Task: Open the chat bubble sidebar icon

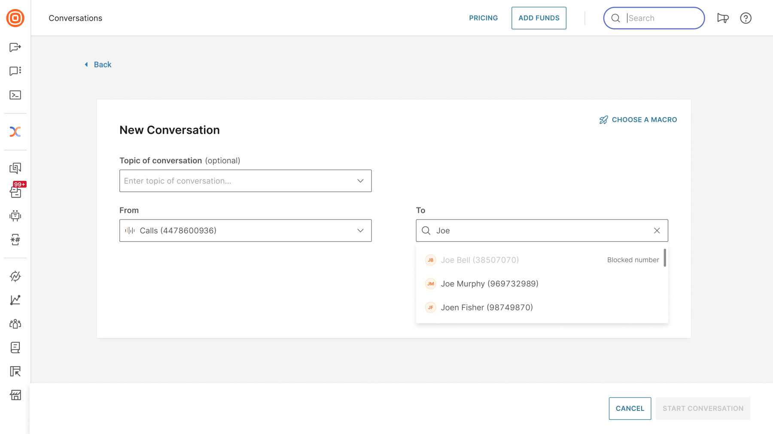Action: [x=15, y=71]
